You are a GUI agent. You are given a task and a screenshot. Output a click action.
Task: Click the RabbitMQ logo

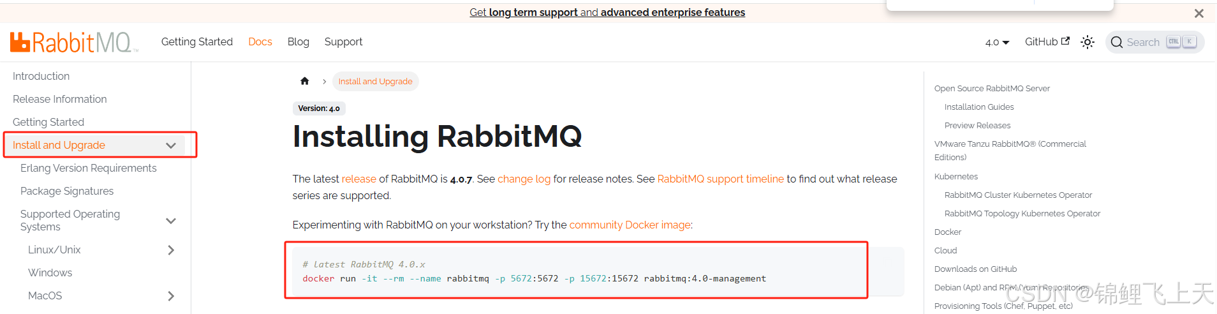[73, 42]
